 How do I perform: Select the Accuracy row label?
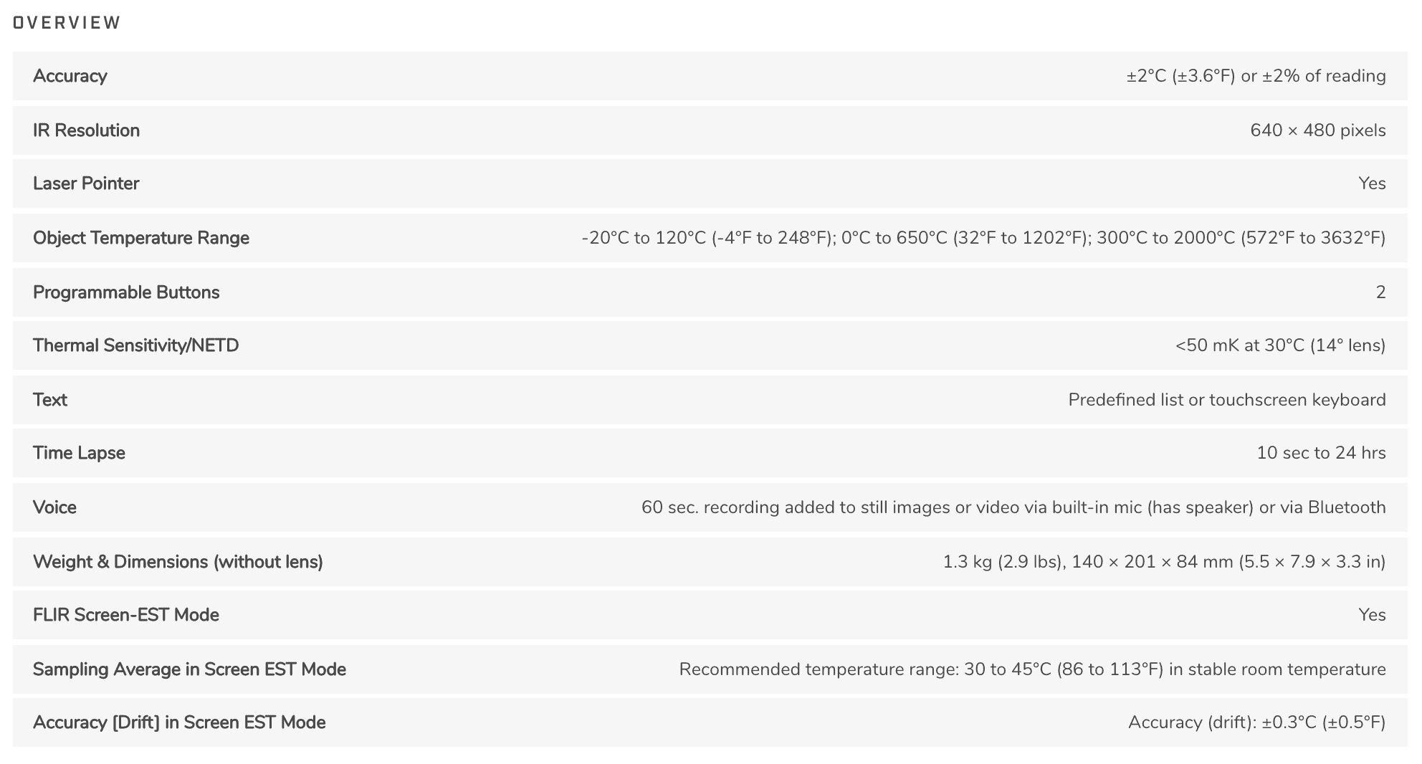(70, 76)
